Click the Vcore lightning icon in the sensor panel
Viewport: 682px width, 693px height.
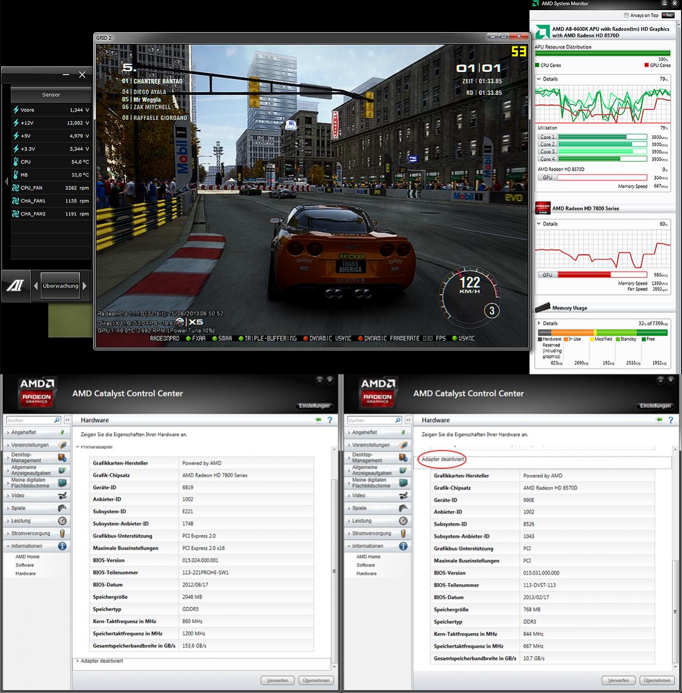(16, 110)
